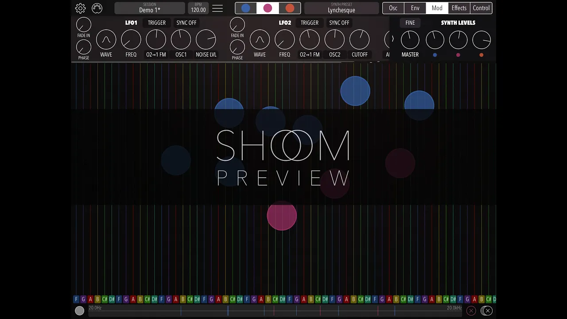Open the Control tab

click(481, 8)
